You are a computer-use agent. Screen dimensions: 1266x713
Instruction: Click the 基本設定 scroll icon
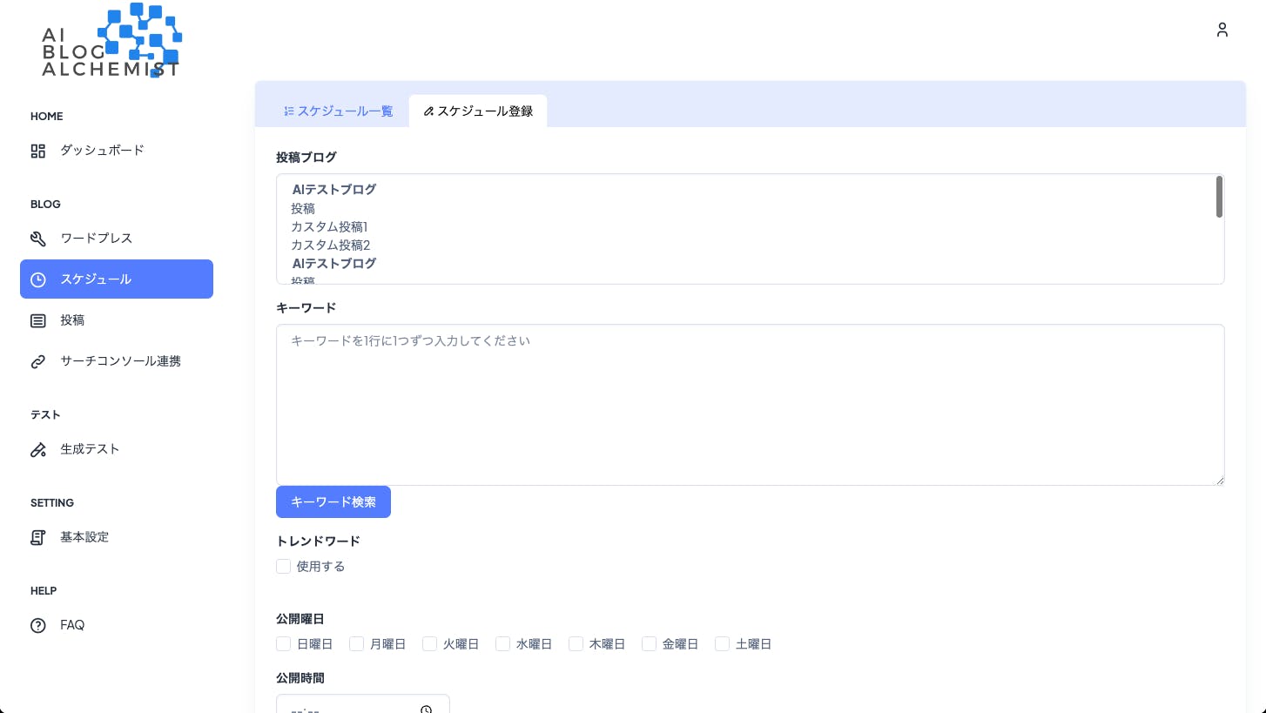[x=38, y=537]
